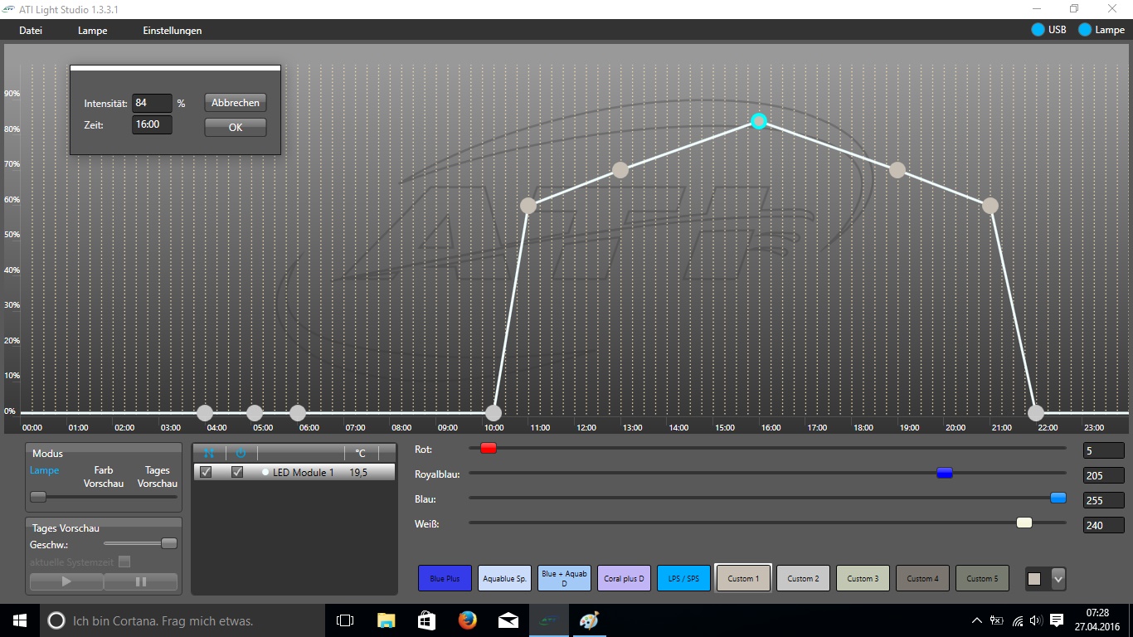Select the highlighted 16:00 curve point
Image resolution: width=1133 pixels, height=637 pixels.
pos(759,121)
